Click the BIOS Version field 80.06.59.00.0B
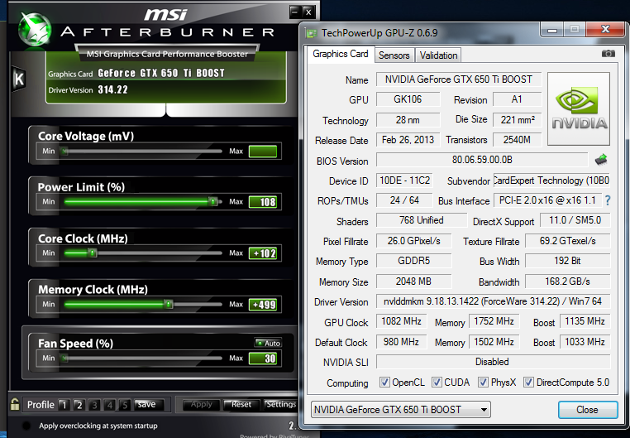This screenshot has width=630, height=438. tap(482, 160)
